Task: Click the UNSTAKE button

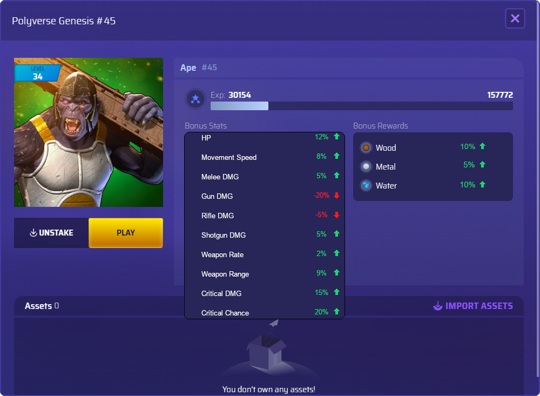Action: click(51, 233)
